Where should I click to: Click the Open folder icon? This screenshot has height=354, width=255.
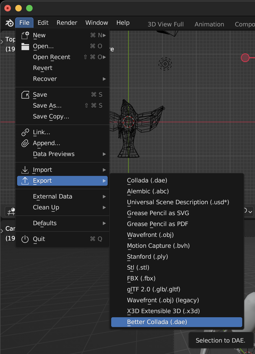click(25, 46)
